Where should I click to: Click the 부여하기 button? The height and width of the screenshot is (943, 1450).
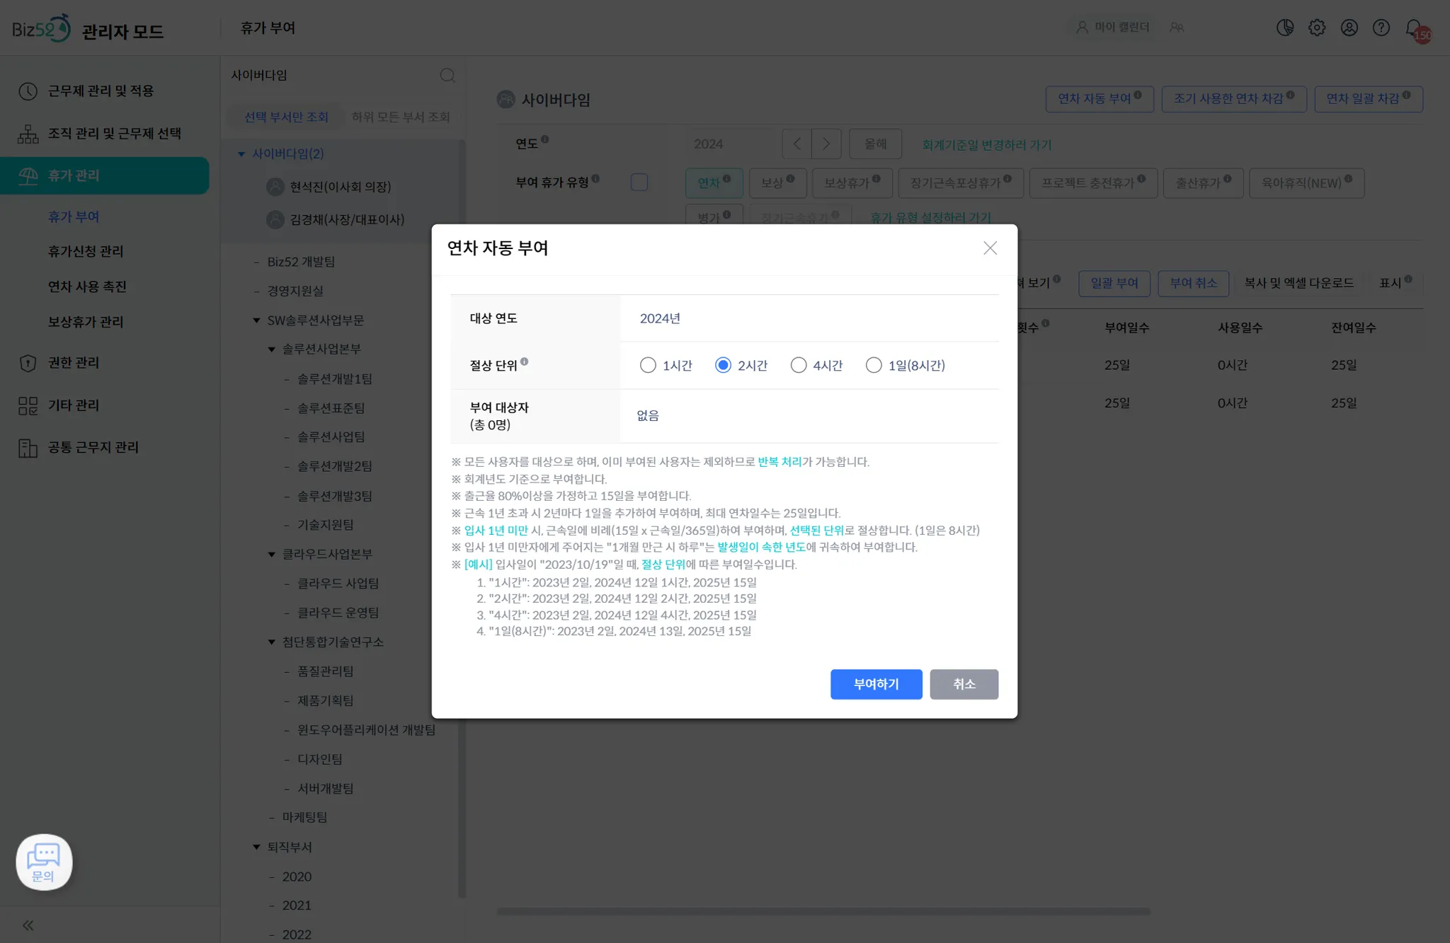click(x=876, y=684)
